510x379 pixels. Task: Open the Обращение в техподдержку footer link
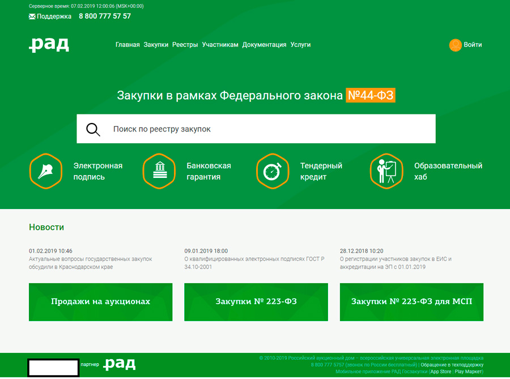452,365
